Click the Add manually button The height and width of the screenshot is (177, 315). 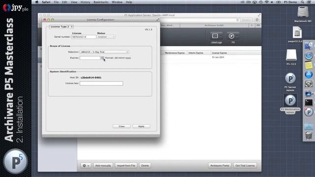point(103,166)
